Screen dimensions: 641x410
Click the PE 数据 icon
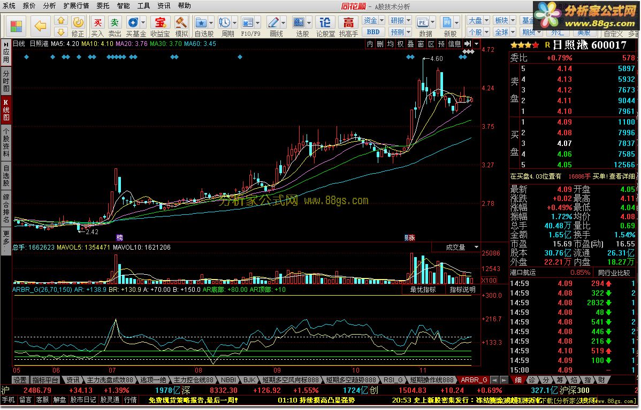pyautogui.click(x=422, y=22)
